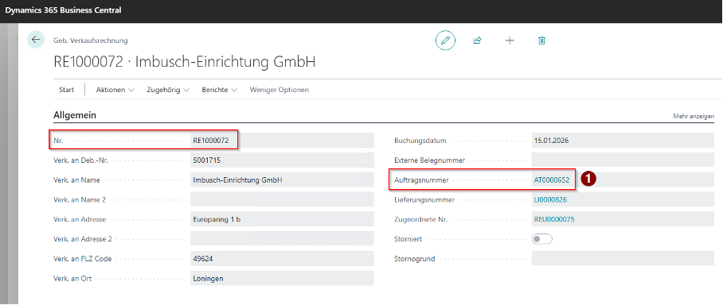This screenshot has width=723, height=305.
Task: Click the empty Verk. an Adresse 2 field
Action: click(x=282, y=239)
